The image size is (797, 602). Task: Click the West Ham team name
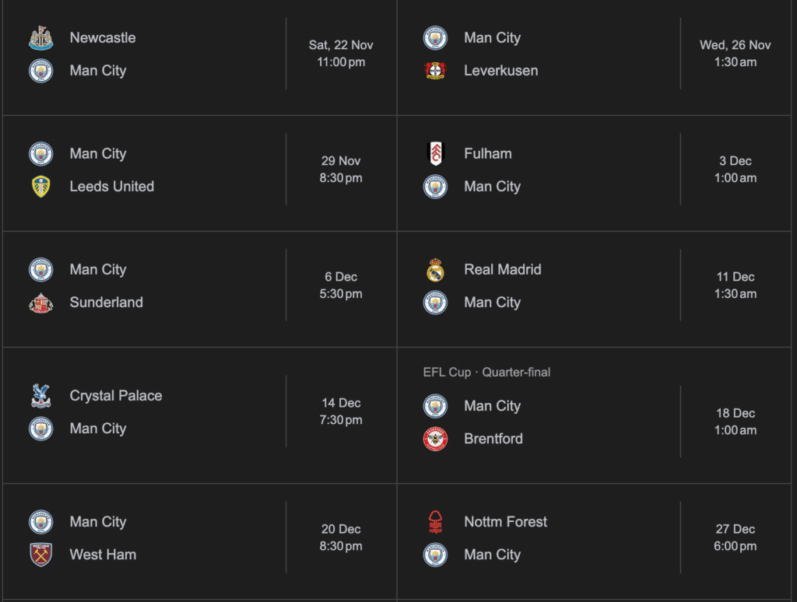pos(103,555)
